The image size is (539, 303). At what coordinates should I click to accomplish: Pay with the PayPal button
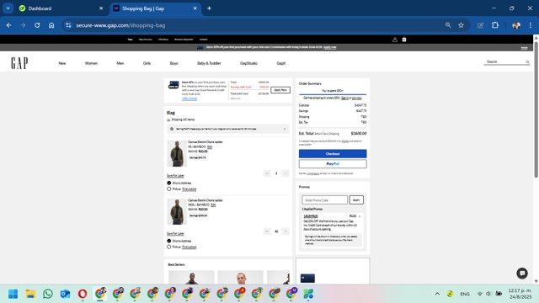[x=333, y=164]
